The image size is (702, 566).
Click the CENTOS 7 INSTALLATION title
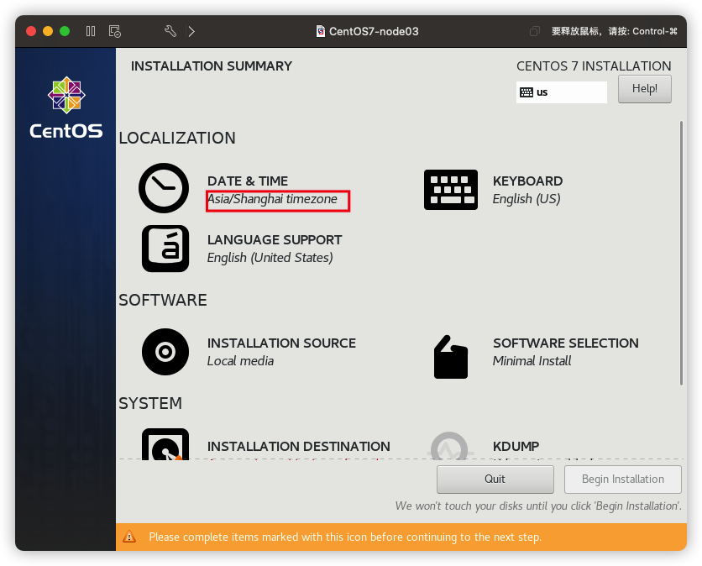pos(594,66)
